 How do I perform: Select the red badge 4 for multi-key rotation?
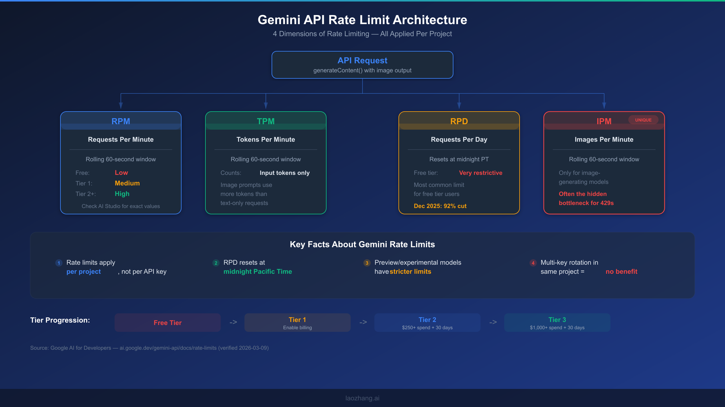(533, 263)
